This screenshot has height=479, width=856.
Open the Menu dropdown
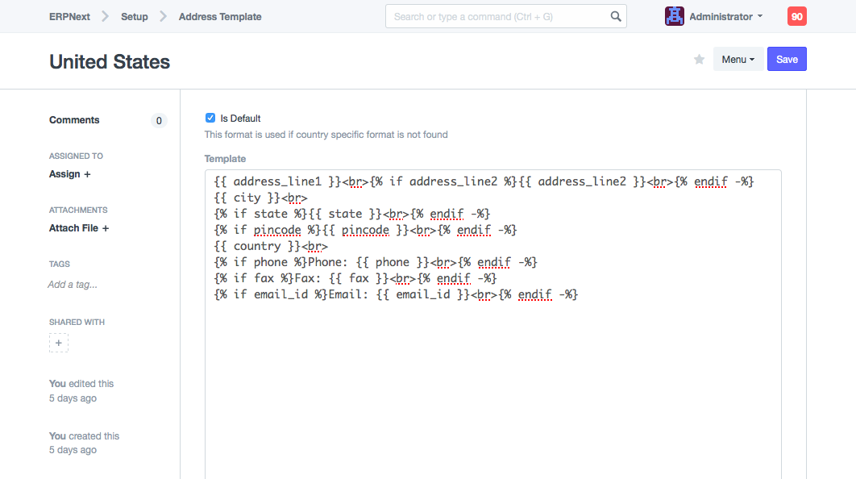click(738, 60)
